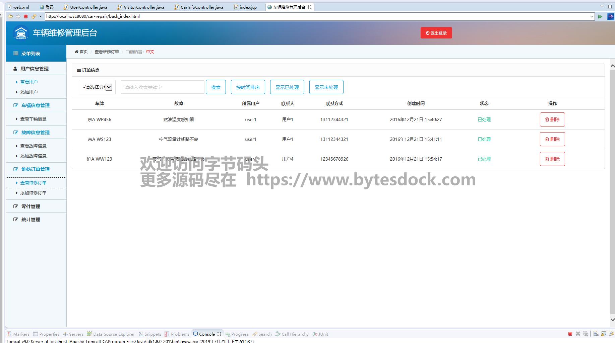Click green Go arrow beside URL bar
Viewport: 615px width, 343px height.
tap(600, 16)
